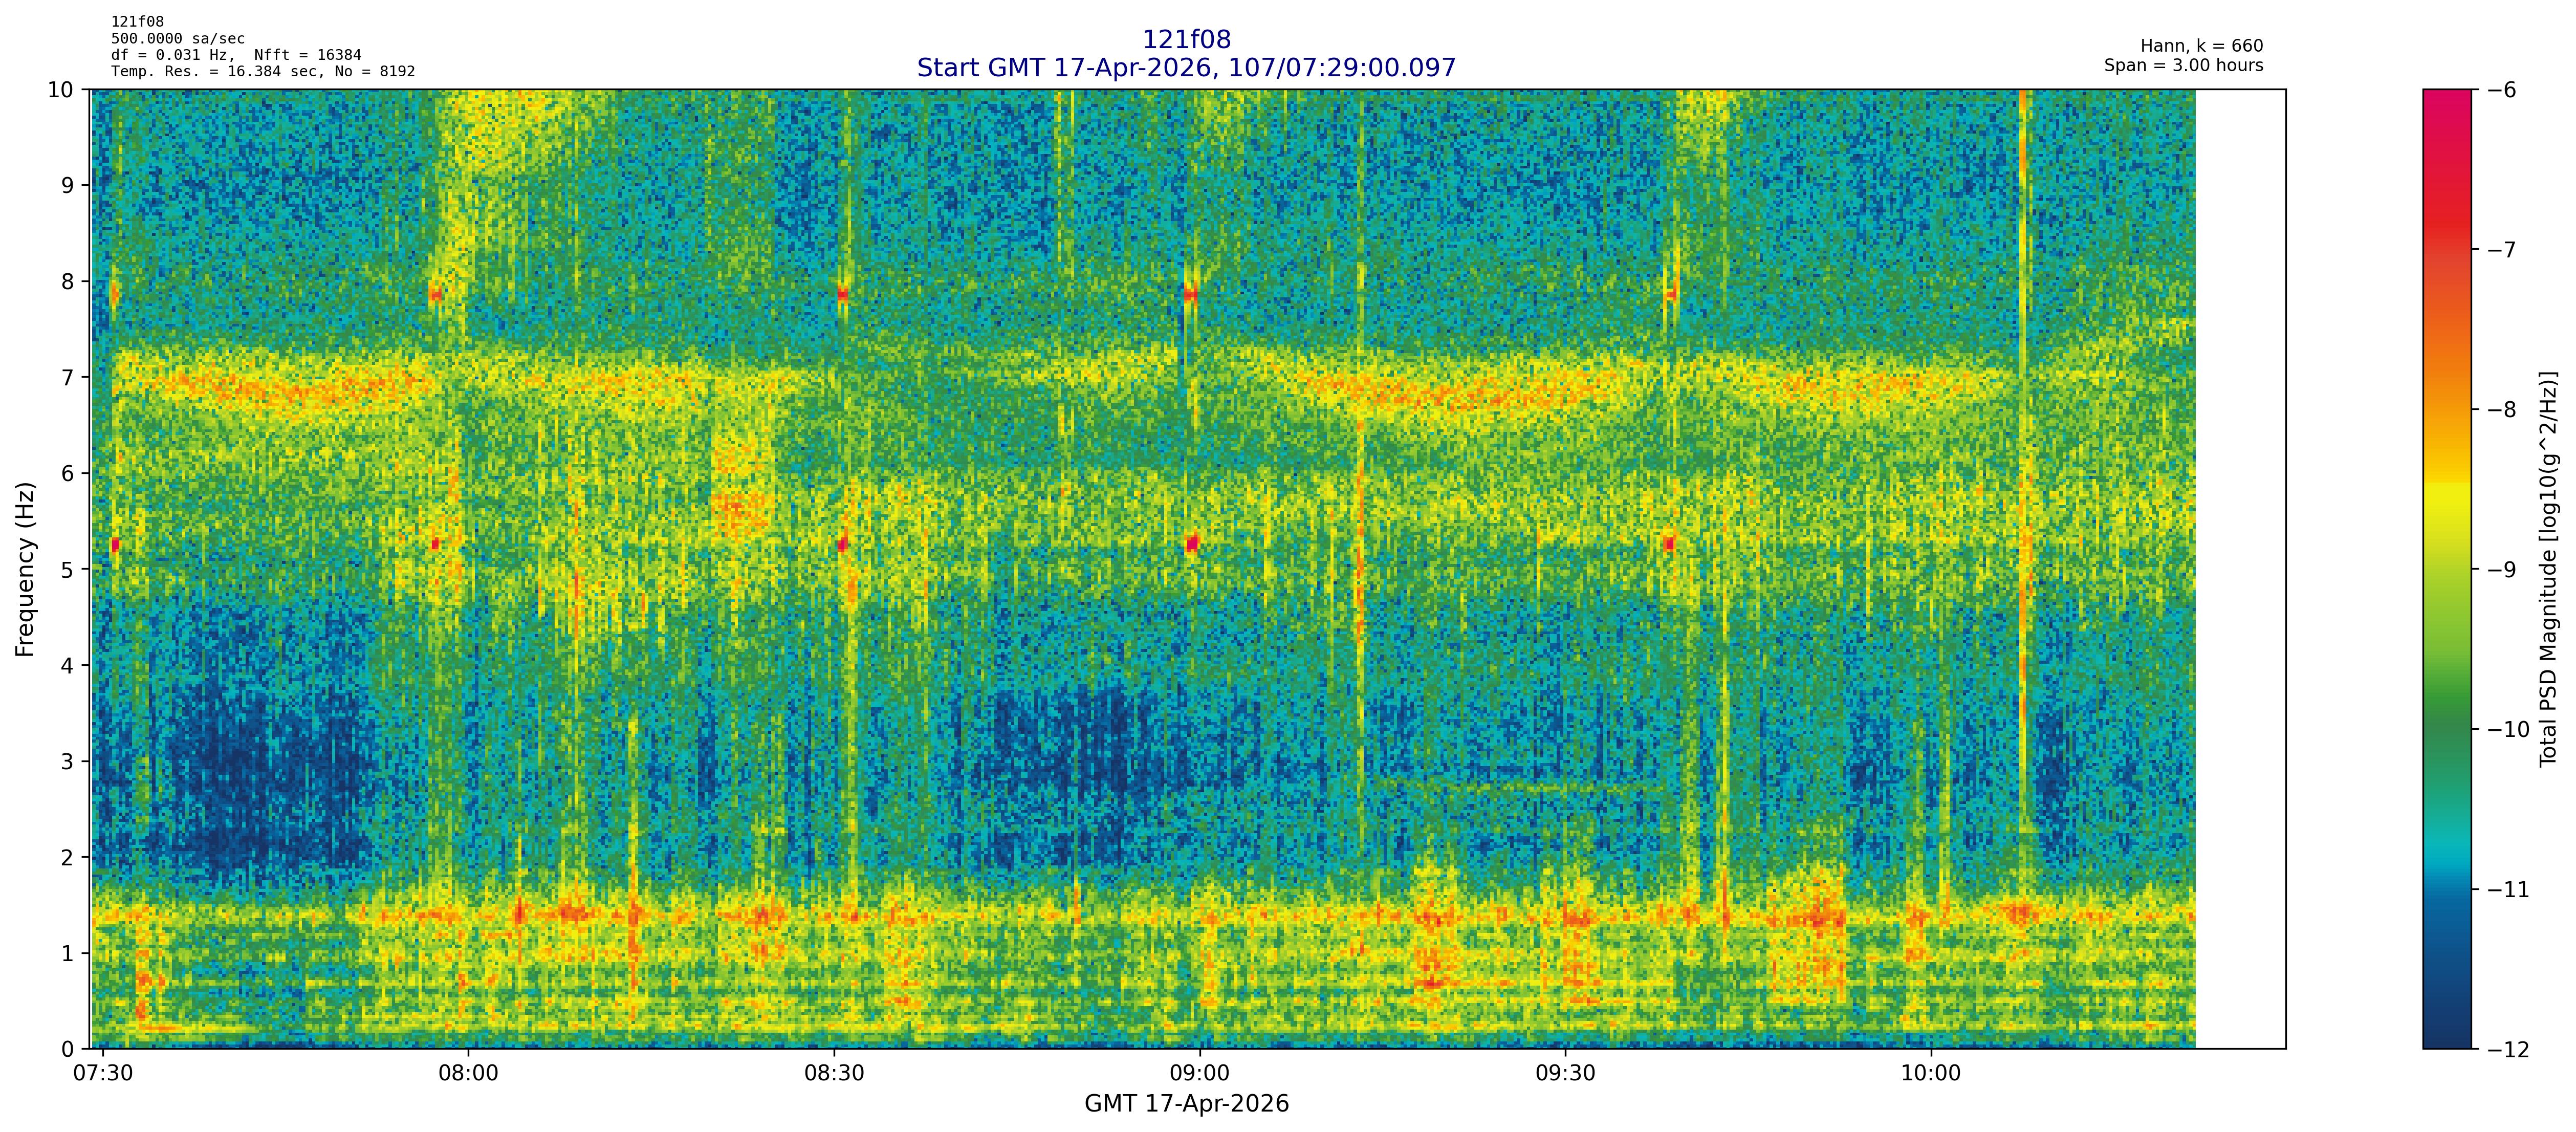Click the 09:30 time axis tick label

point(1565,1074)
